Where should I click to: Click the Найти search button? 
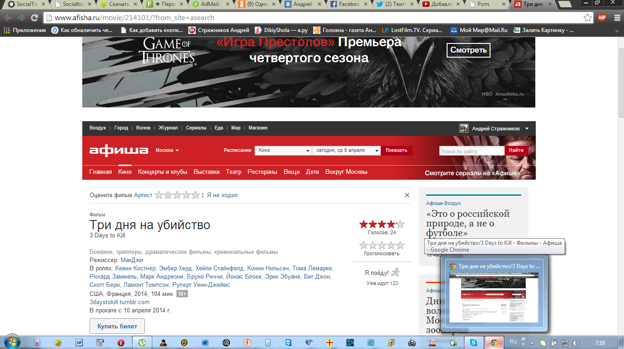click(516, 150)
